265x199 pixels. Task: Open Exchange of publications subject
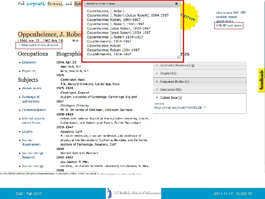coord(31,99)
